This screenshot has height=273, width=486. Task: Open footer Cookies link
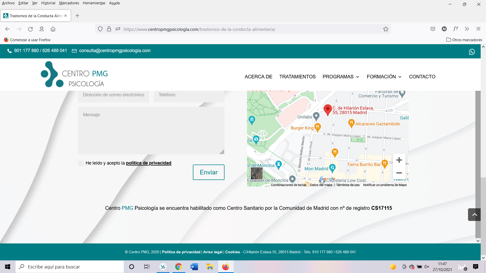232,252
